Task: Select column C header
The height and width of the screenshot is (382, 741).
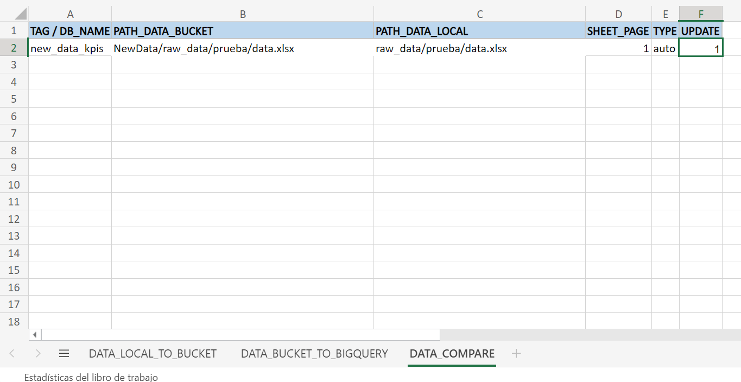Action: pyautogui.click(x=479, y=14)
